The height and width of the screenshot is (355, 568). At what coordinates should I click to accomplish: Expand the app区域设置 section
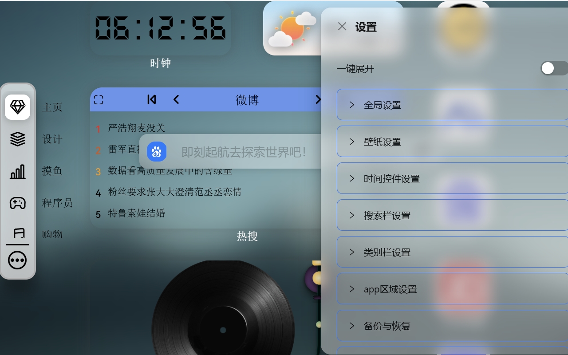452,289
